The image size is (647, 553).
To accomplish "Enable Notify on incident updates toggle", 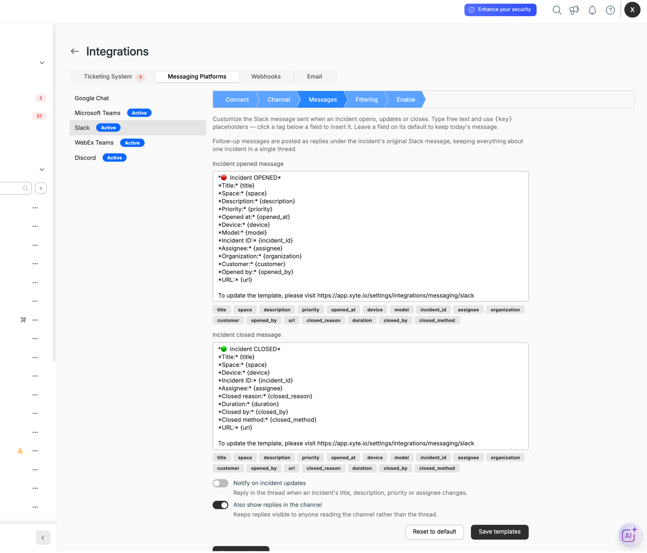I will click(x=220, y=483).
